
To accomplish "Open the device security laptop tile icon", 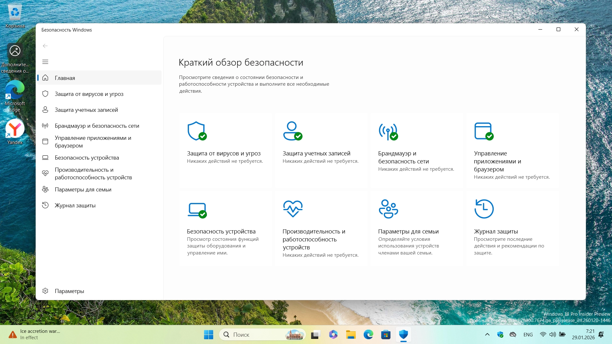I will coord(197,210).
